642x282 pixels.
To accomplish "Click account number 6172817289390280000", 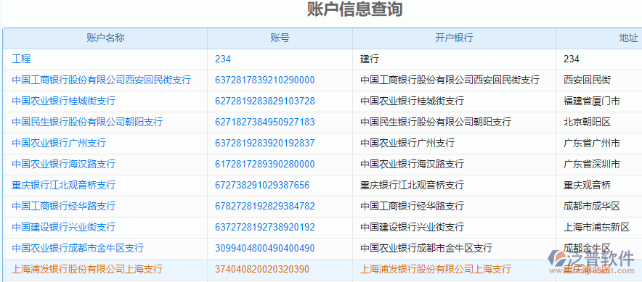I will (265, 164).
